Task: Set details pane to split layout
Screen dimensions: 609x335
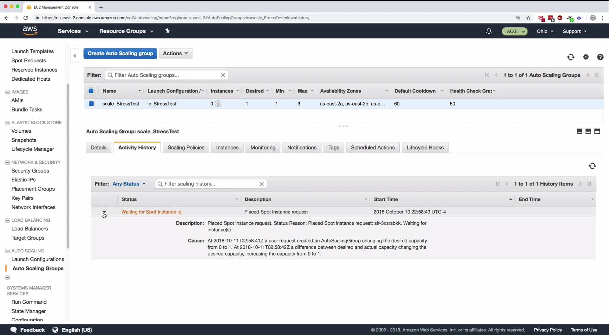Action: [x=588, y=131]
